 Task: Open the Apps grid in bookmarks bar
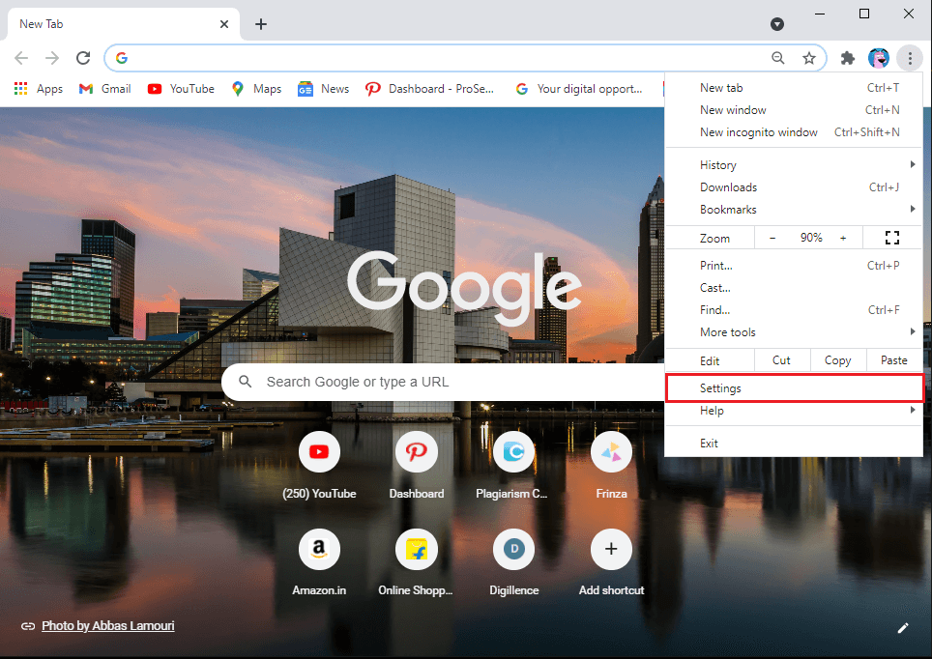[x=39, y=89]
